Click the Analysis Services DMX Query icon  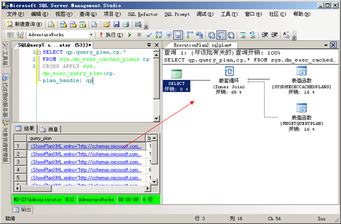coord(73,24)
